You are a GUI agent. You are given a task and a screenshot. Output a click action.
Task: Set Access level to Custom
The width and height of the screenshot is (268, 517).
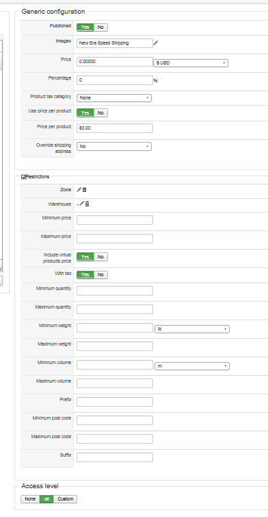coord(66,499)
